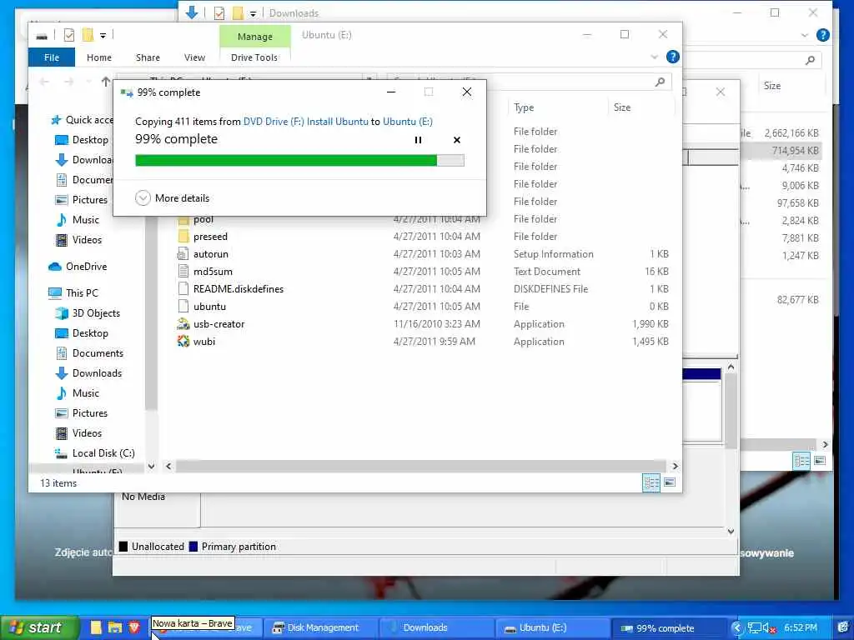Switch to Downloads window from taskbar
854x640 pixels.
click(x=435, y=627)
